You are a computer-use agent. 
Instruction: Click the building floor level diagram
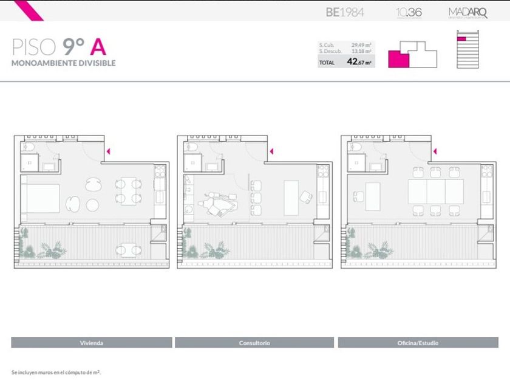(x=467, y=49)
